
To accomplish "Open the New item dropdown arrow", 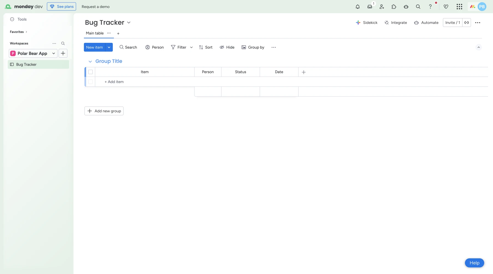I will 109,47.
